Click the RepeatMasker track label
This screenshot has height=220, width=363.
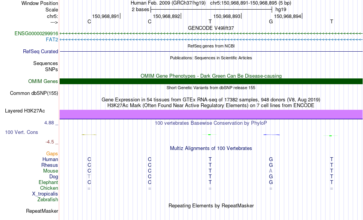[x=42, y=211]
